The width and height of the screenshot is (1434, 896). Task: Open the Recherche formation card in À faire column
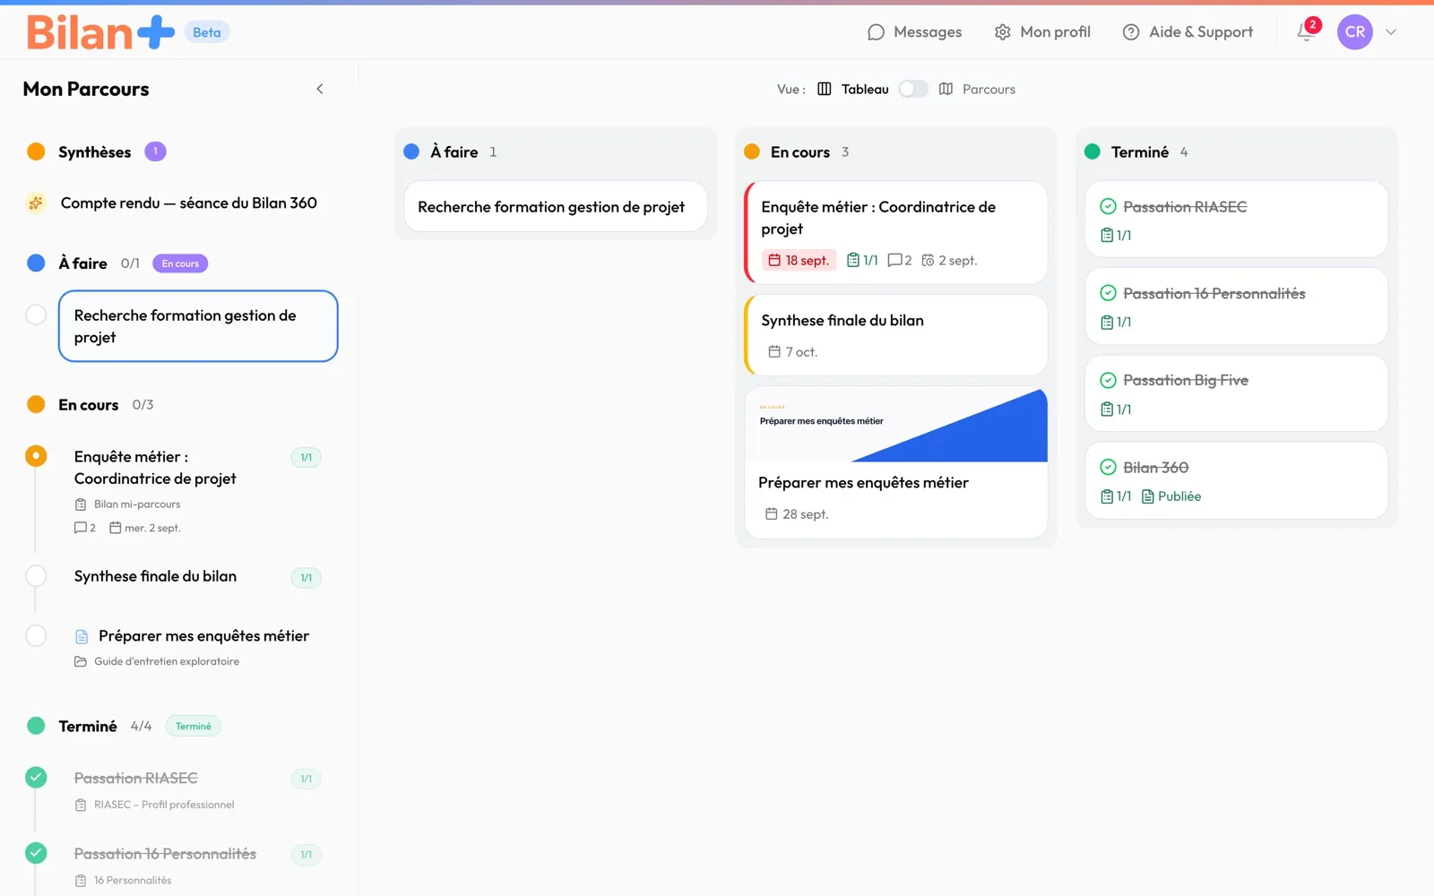(x=556, y=207)
